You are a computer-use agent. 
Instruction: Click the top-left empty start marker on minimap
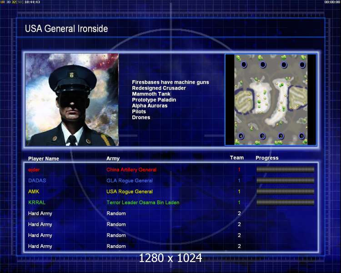(x=244, y=65)
